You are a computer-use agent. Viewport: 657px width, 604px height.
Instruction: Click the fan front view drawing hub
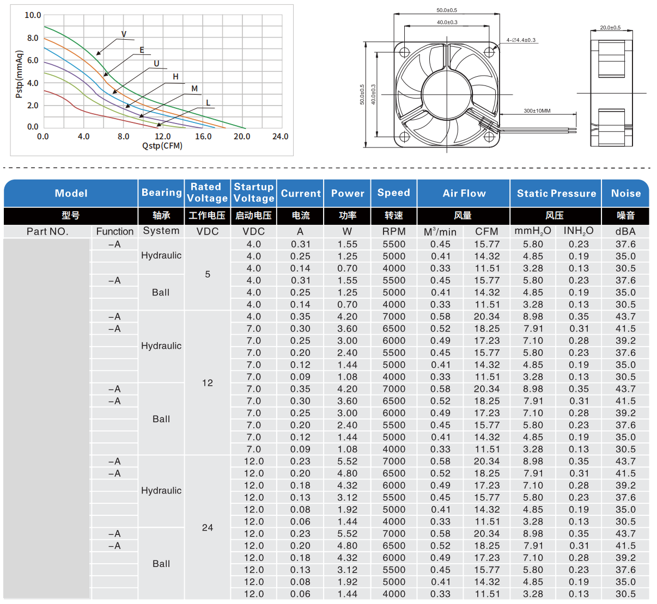(446, 95)
